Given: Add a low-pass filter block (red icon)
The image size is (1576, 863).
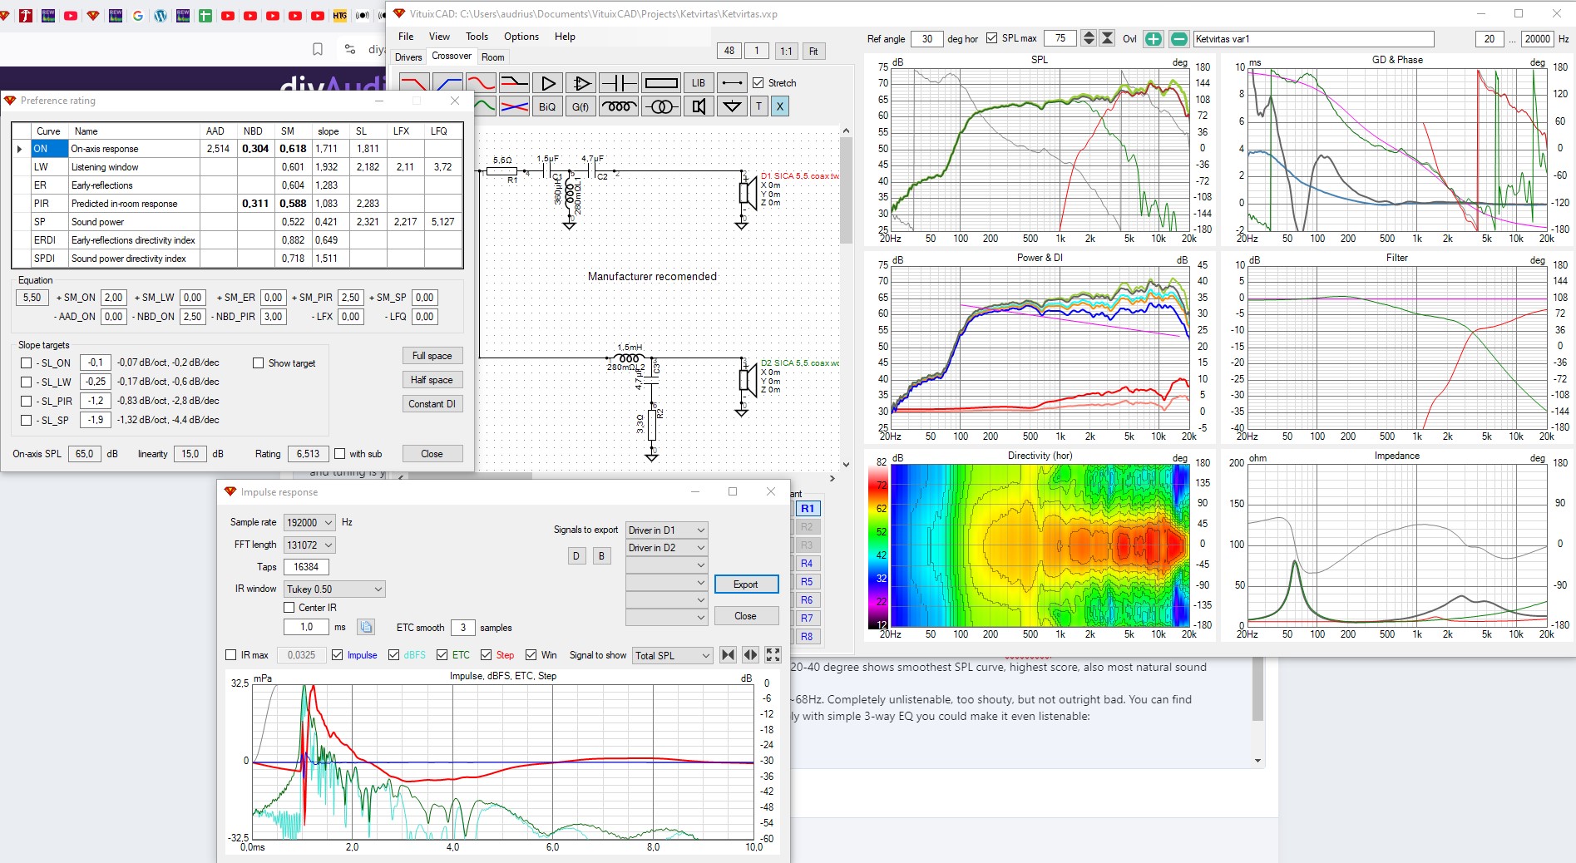Looking at the screenshot, I should click(x=414, y=83).
